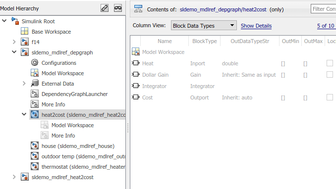This screenshot has height=189, width=336.
Task: Click the OutMin value in Heat row
Action: 283,63
